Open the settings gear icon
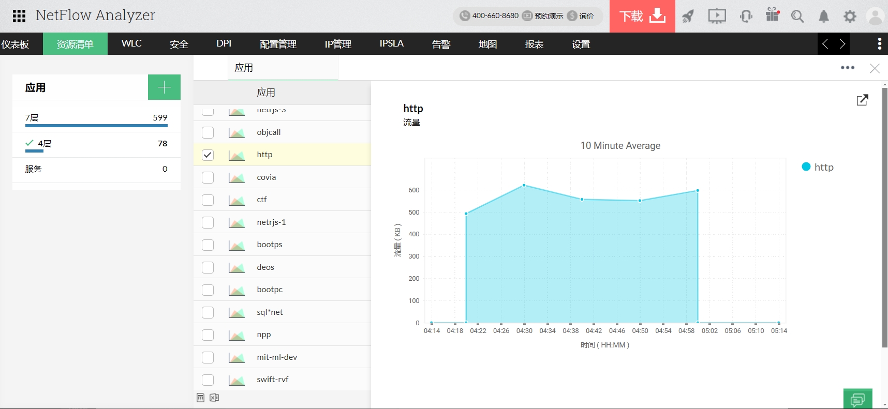The height and width of the screenshot is (409, 888). coord(850,17)
